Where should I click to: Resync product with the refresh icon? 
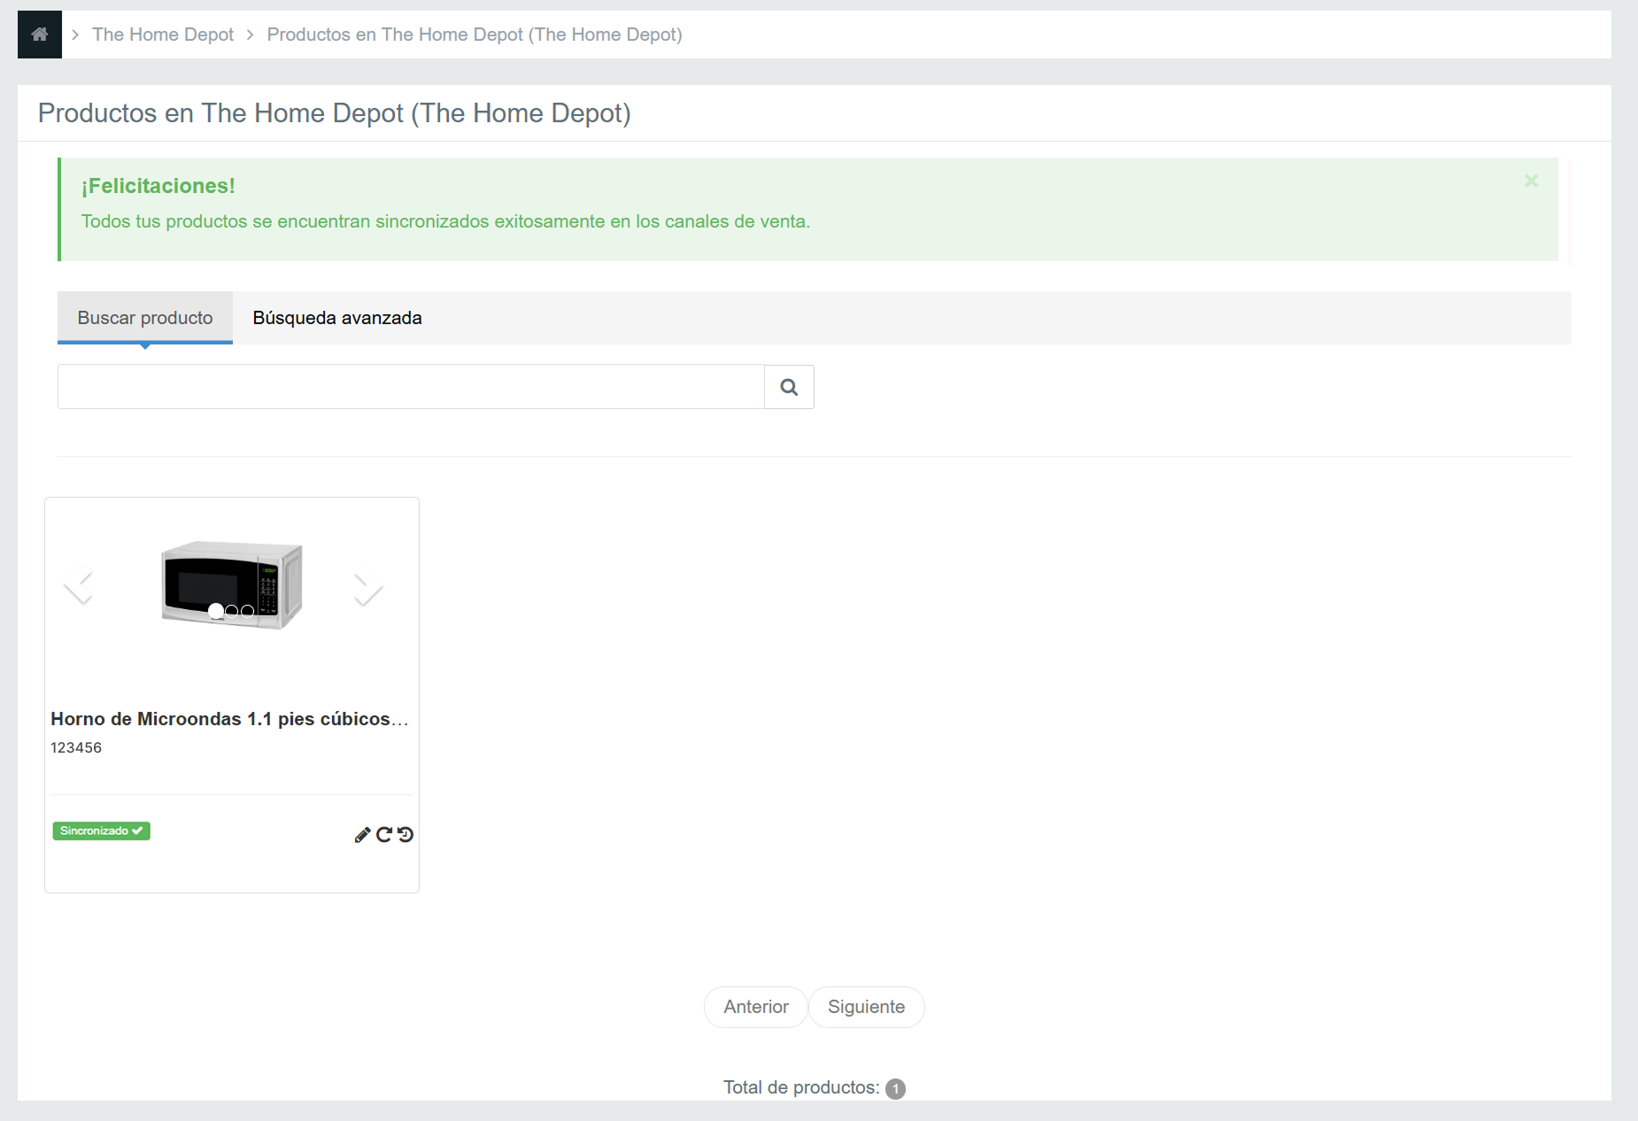click(x=384, y=835)
